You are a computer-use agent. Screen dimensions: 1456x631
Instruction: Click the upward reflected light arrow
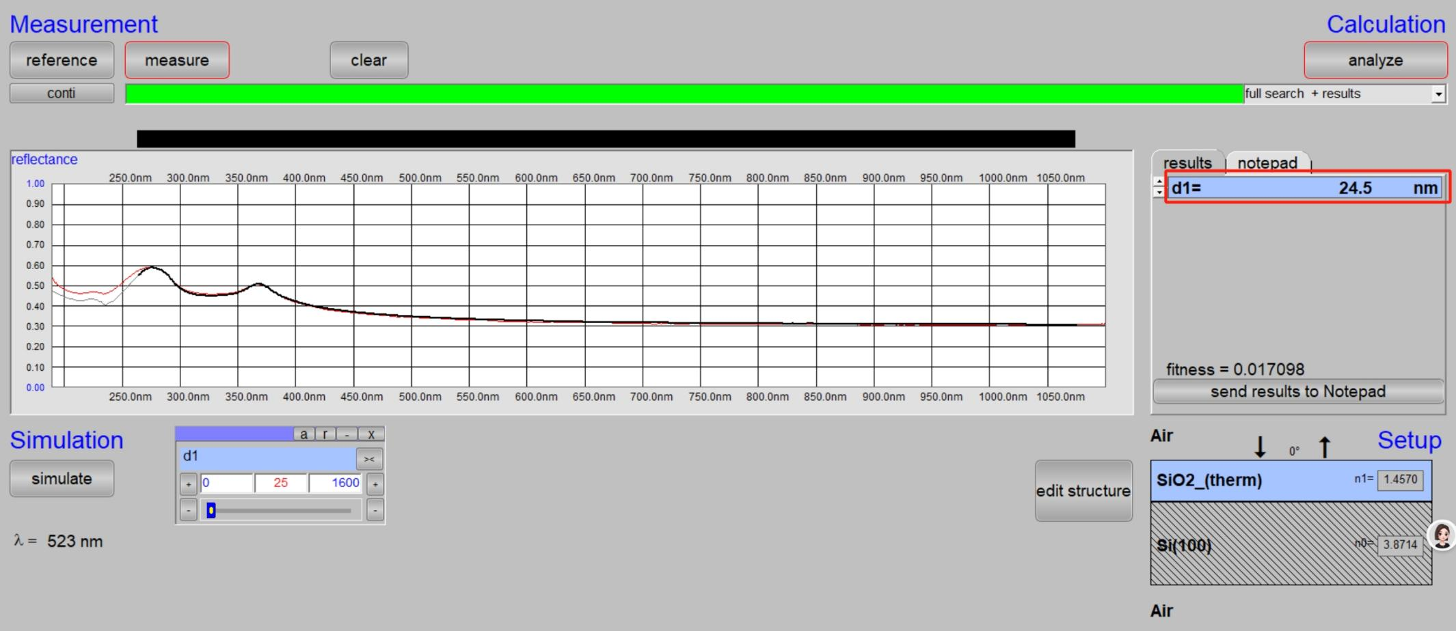(x=1325, y=447)
